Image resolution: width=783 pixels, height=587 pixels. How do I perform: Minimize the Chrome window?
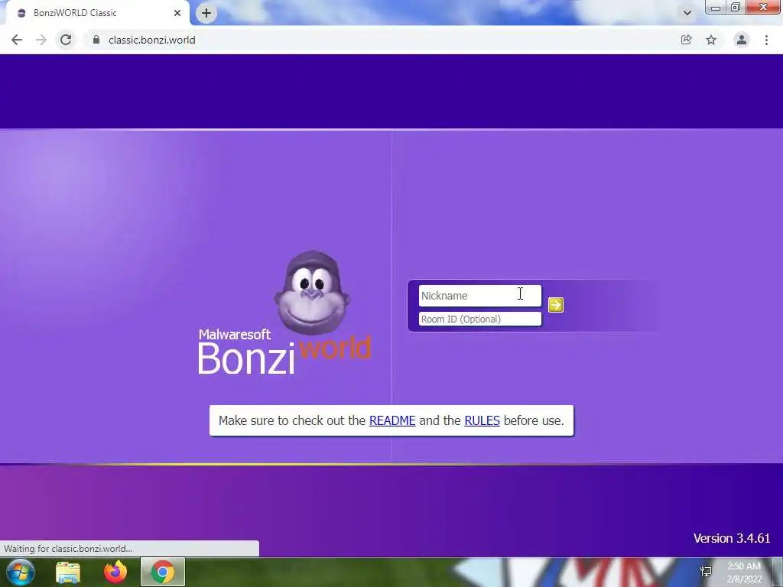[716, 7]
